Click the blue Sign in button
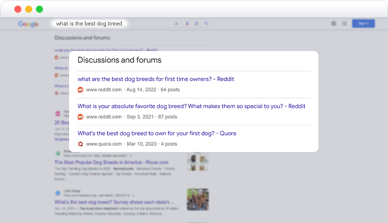388x223 pixels. pos(363,23)
